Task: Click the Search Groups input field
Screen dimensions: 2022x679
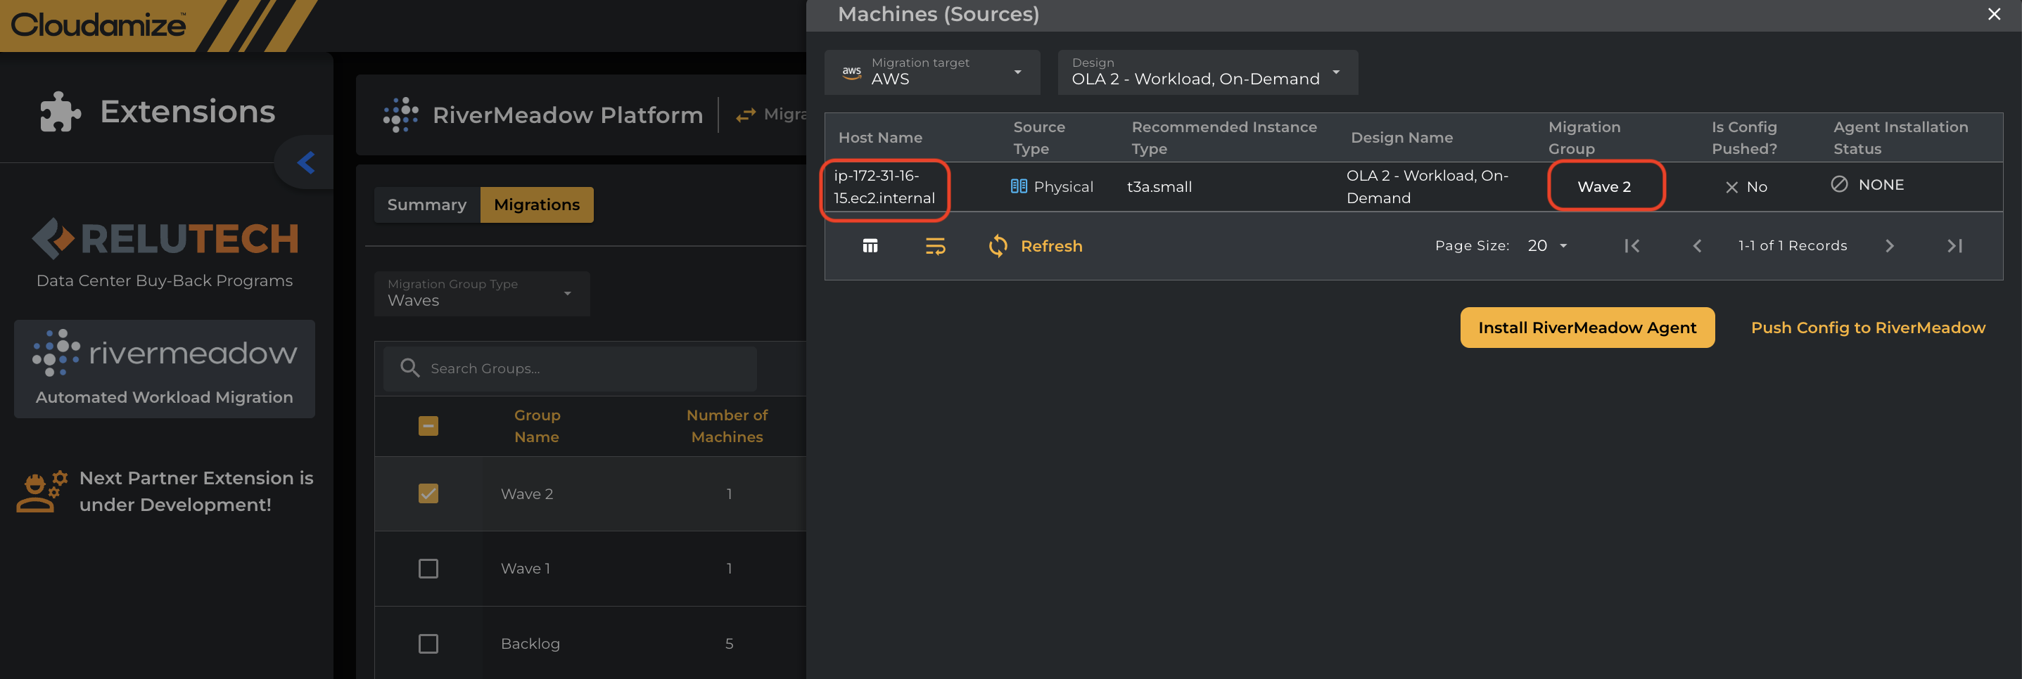Action: tap(570, 368)
